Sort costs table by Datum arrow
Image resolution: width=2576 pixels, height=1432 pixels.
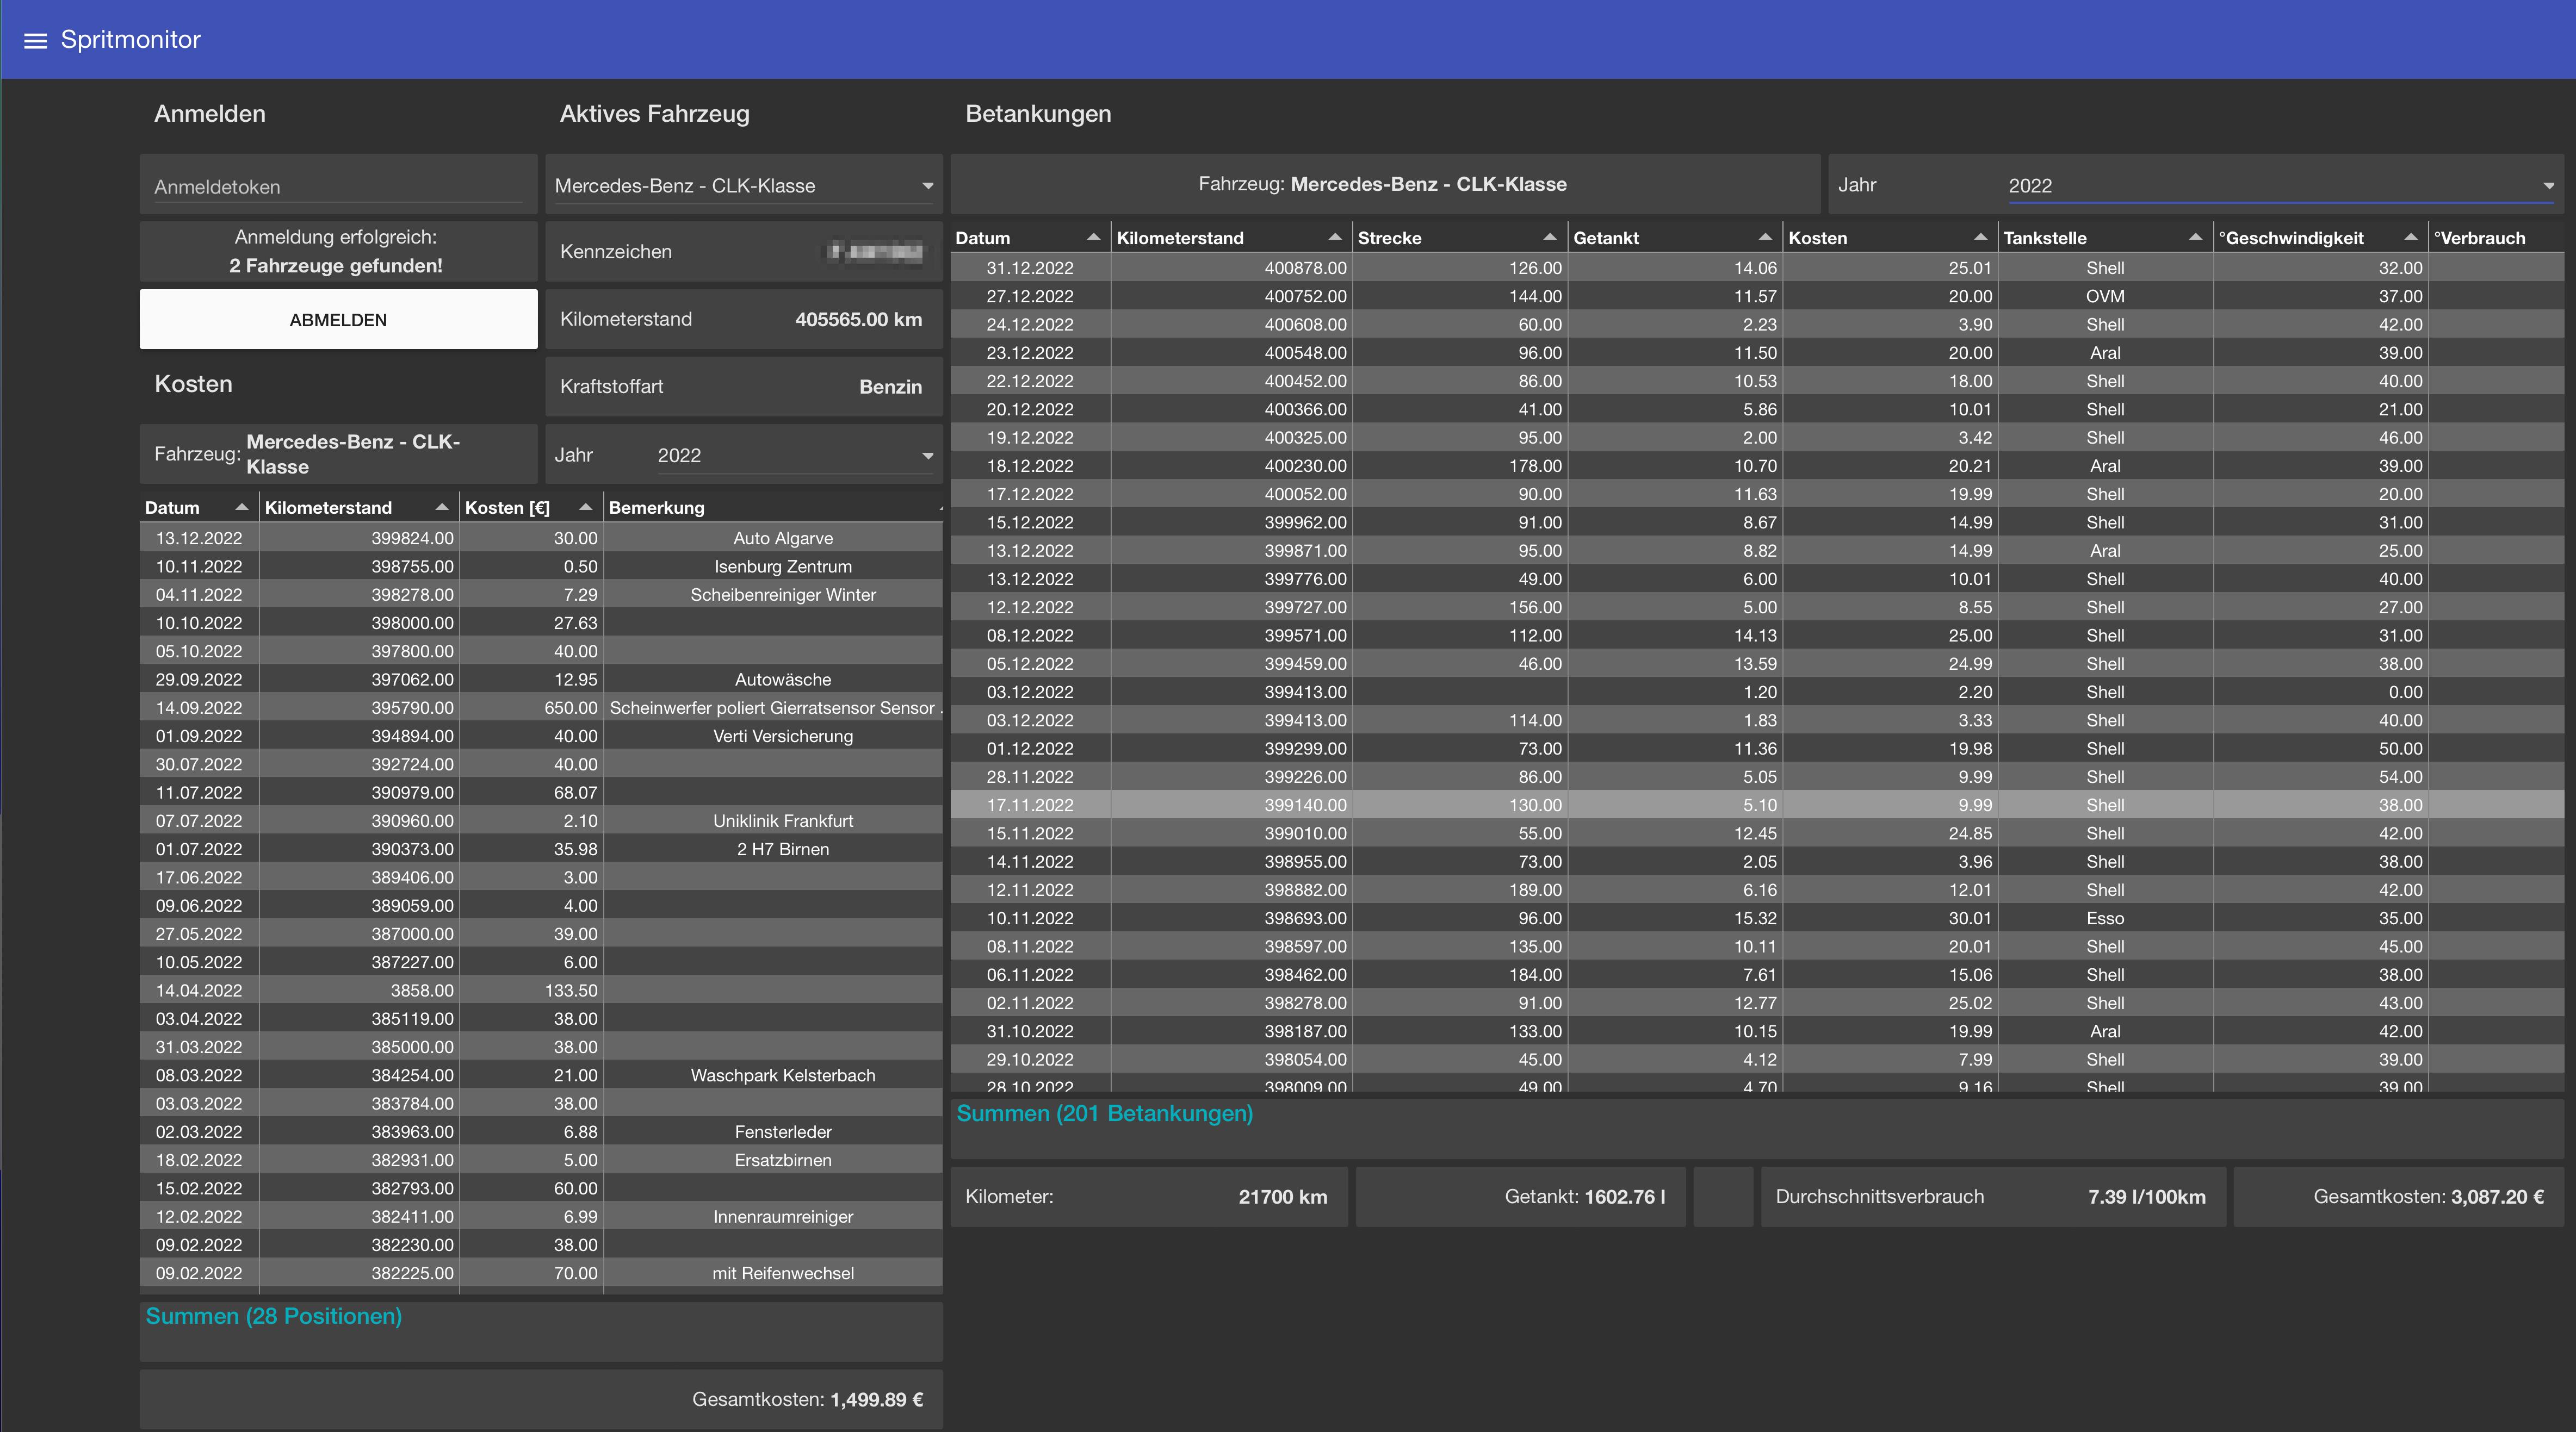coord(241,507)
